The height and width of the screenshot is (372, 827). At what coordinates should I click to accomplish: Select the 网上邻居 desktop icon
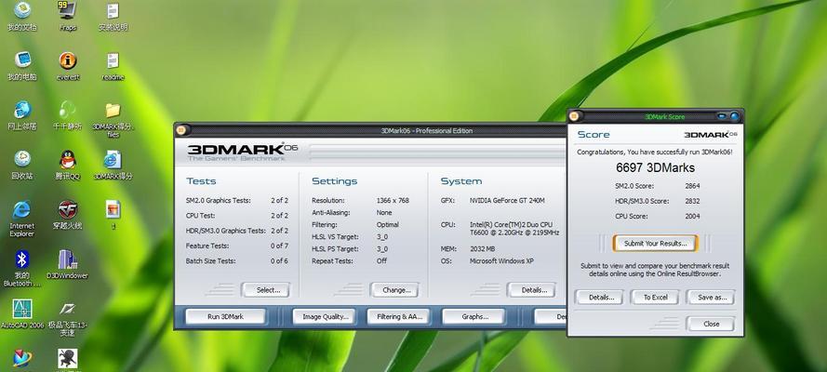coord(22,115)
